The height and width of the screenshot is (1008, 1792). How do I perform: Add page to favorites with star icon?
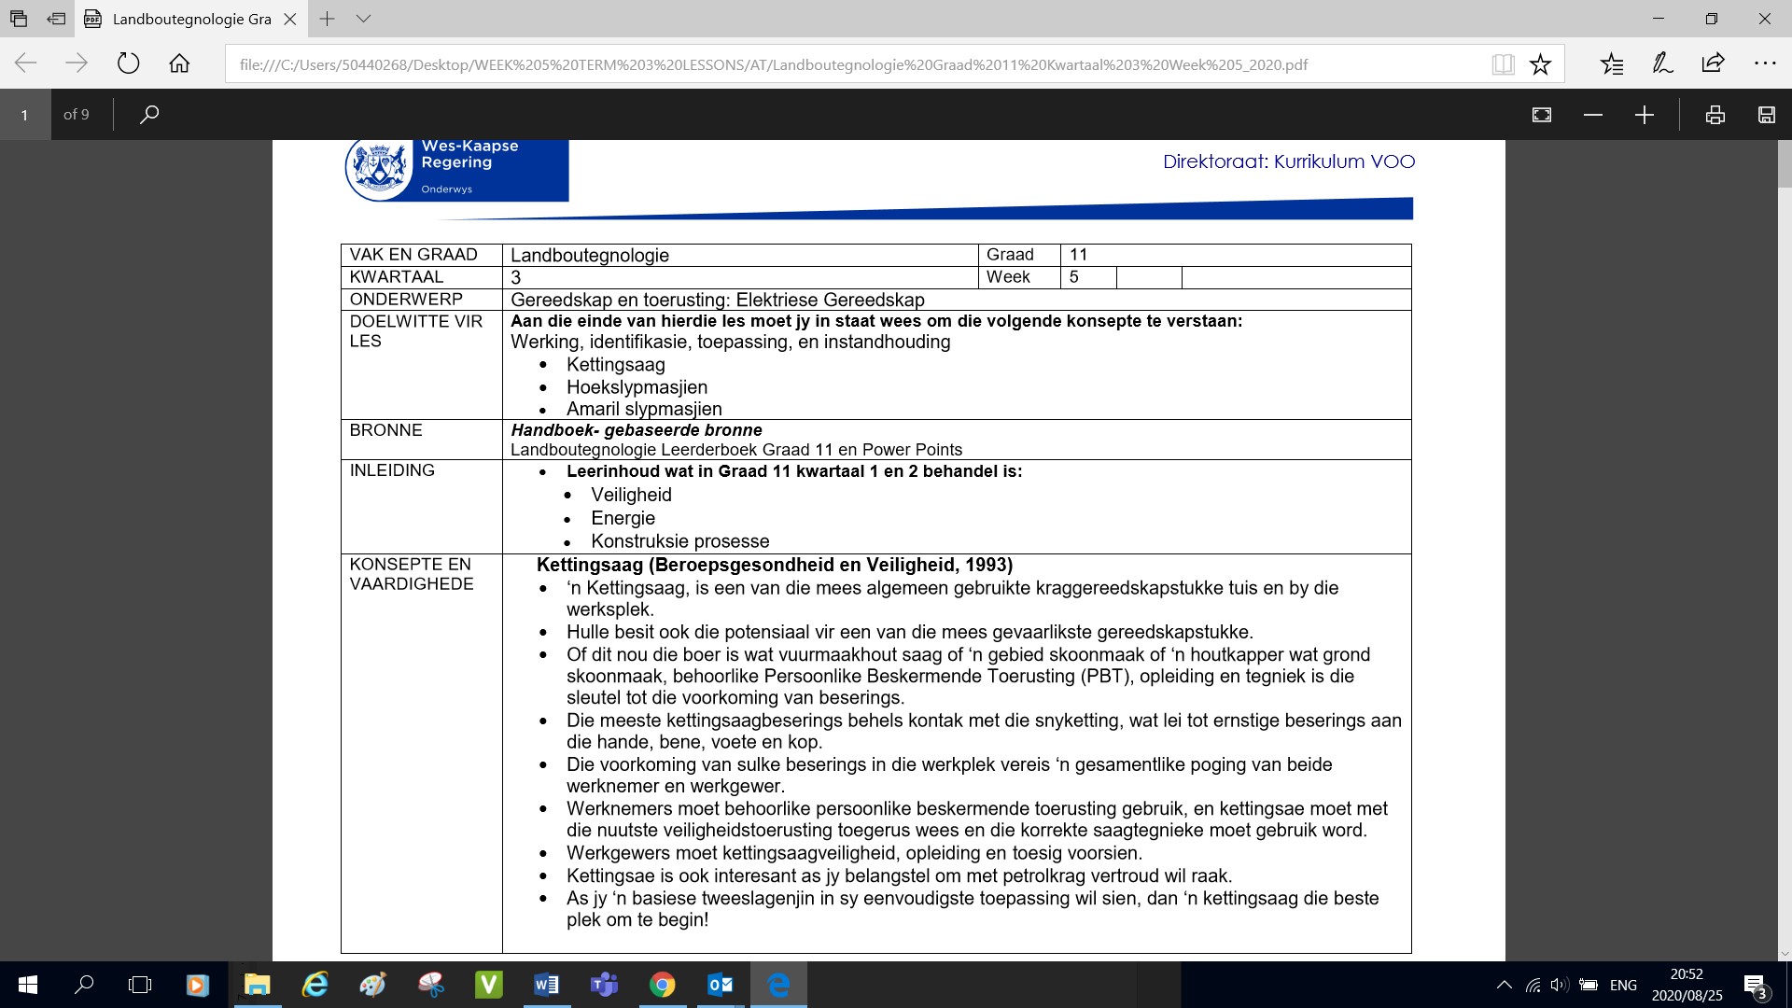pos(1540,64)
